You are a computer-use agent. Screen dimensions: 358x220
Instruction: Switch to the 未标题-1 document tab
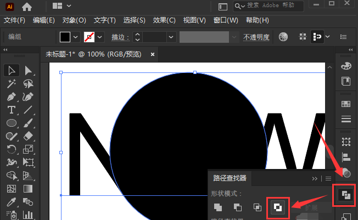[93, 54]
